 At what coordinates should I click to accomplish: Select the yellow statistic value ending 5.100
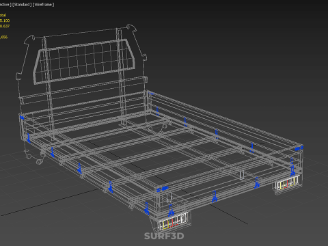tap(5, 20)
